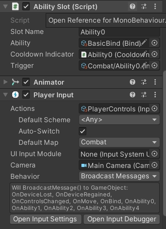
Task: Expand the Animator component foldout
Action: pyautogui.click(x=5, y=82)
